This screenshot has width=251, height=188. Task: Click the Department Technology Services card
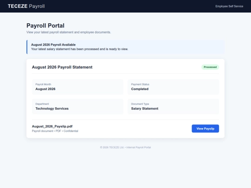tap(78, 106)
